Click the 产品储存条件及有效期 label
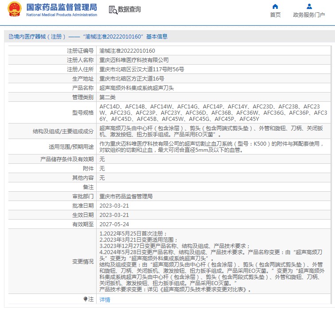The width and height of the screenshot is (335, 309). (x=67, y=159)
